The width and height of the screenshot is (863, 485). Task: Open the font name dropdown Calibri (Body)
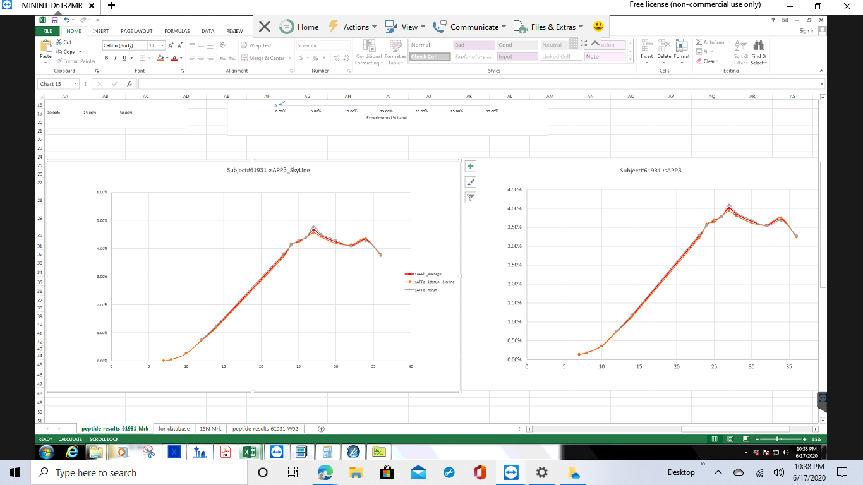(123, 45)
